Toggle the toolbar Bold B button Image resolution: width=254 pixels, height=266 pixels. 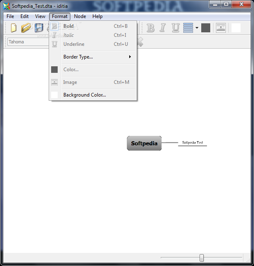tap(151, 28)
